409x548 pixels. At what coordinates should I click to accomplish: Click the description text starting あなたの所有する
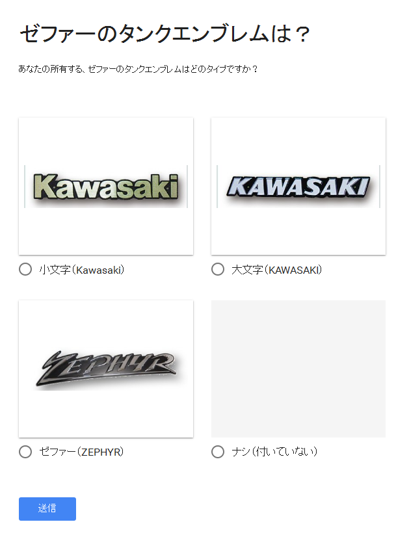tap(138, 69)
